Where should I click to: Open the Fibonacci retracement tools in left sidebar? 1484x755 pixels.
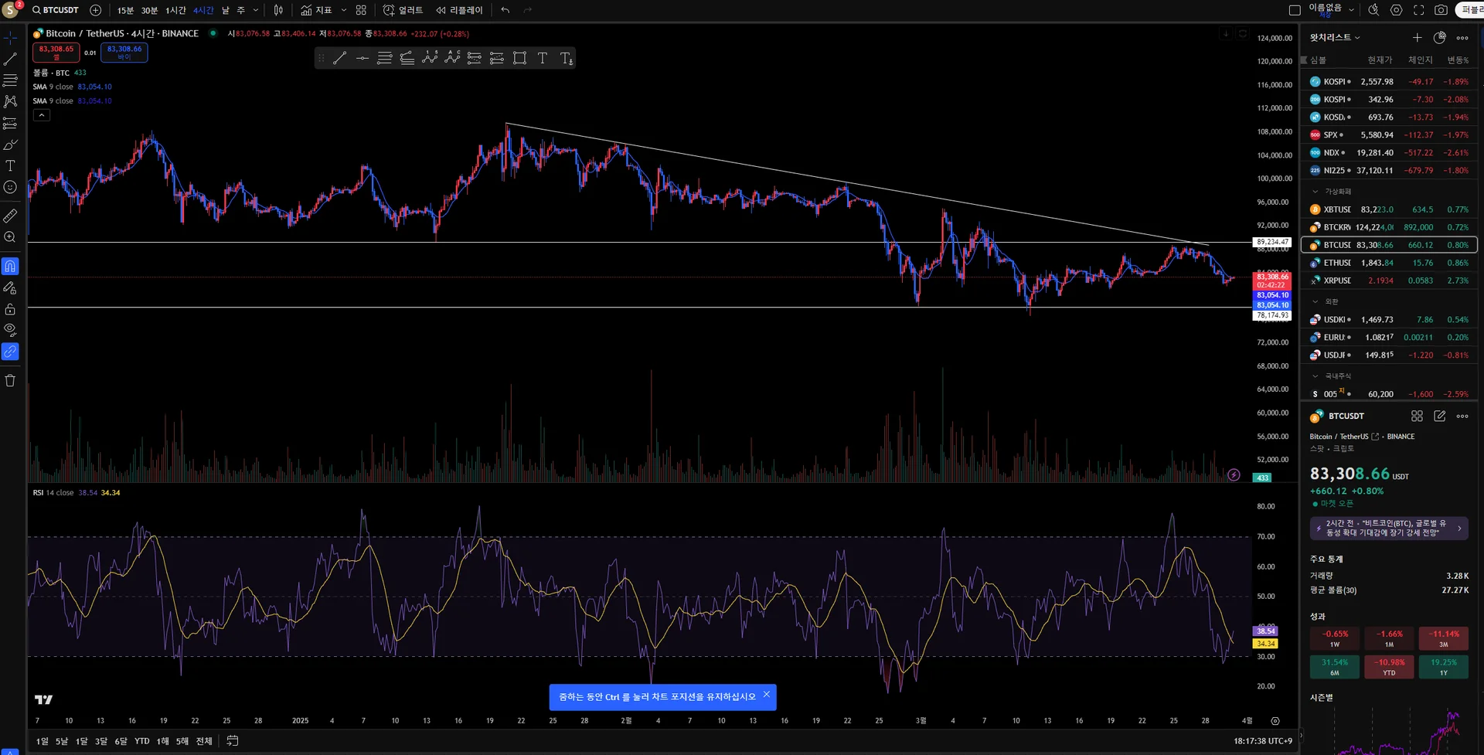pos(10,80)
